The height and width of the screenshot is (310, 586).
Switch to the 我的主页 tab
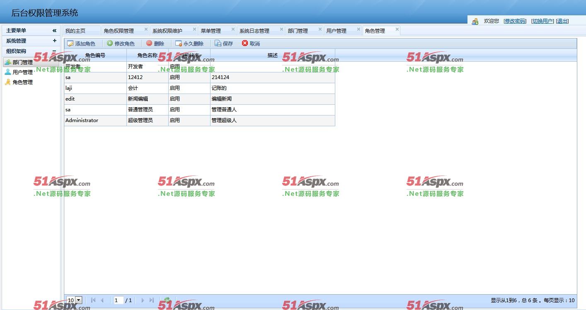(81, 31)
